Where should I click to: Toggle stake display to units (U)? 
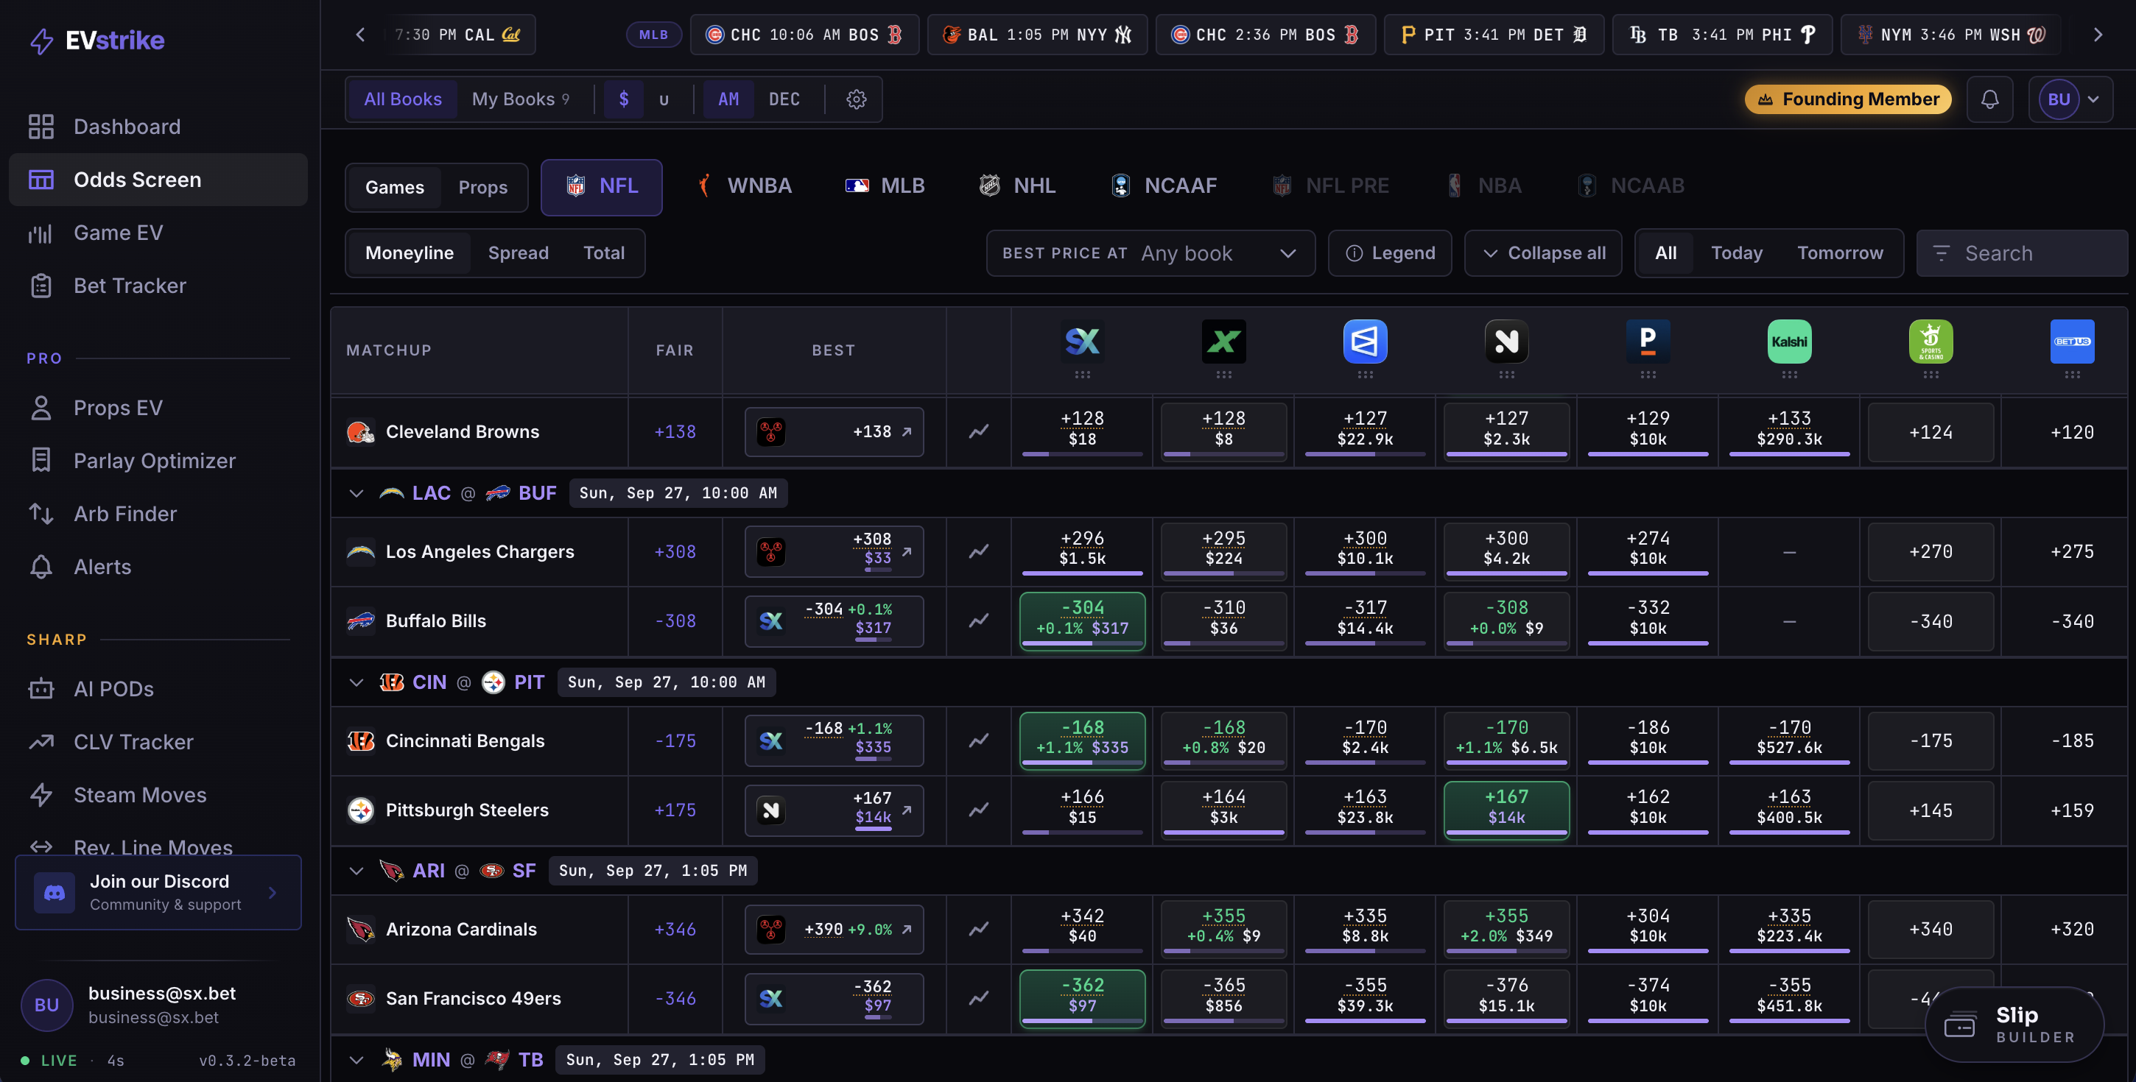point(664,99)
